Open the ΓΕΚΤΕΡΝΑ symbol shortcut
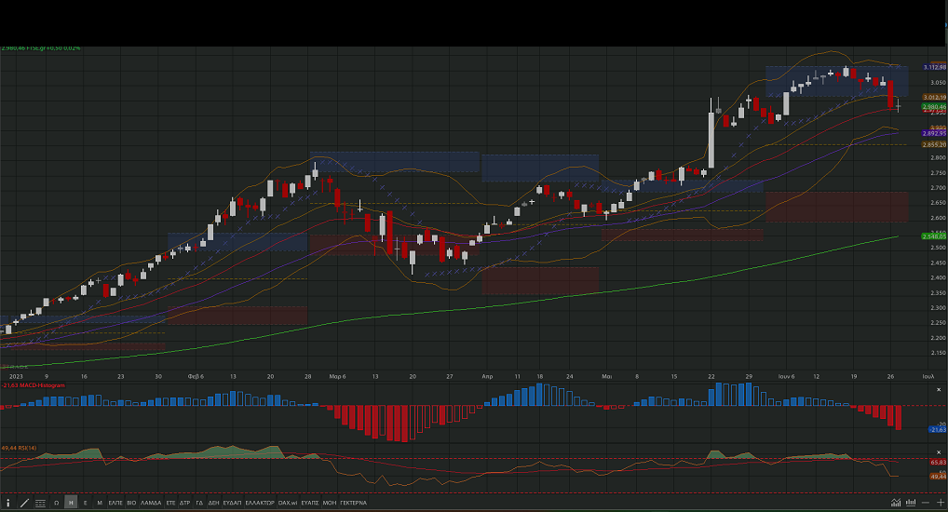Screen dimensions: 948x512 point(354,503)
